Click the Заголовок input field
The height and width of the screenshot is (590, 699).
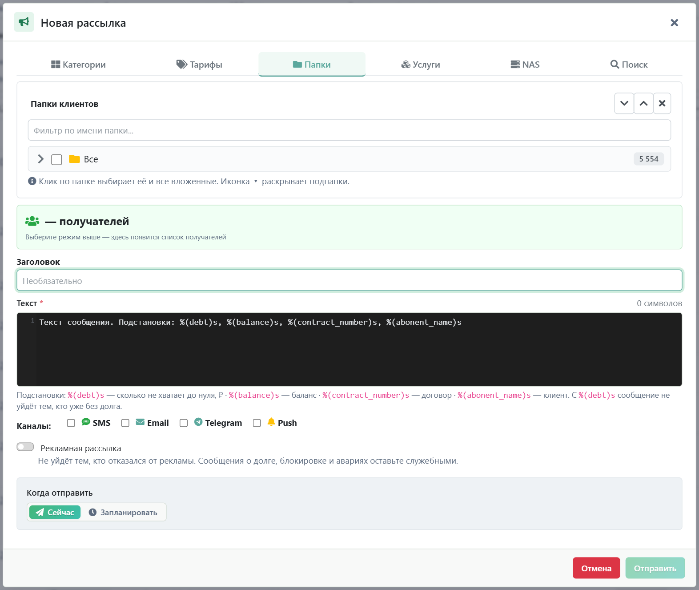(349, 281)
